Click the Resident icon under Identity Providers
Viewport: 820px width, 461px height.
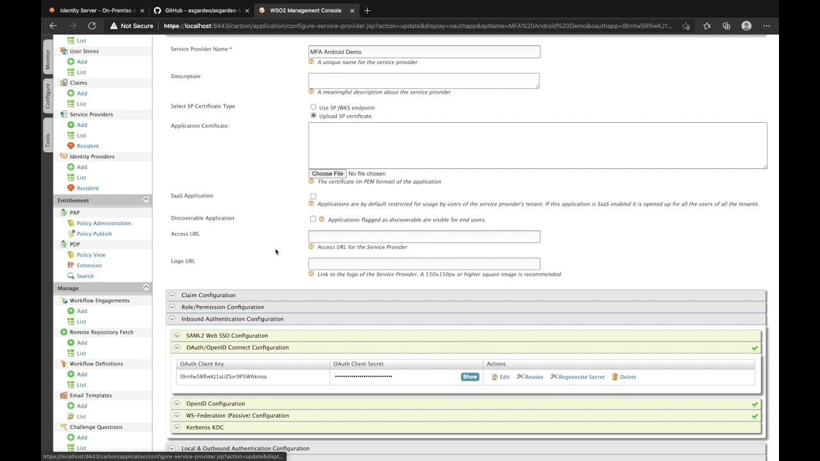coord(71,188)
